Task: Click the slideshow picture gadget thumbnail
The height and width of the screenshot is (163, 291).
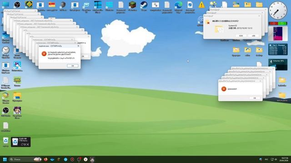Action: [x=278, y=34]
